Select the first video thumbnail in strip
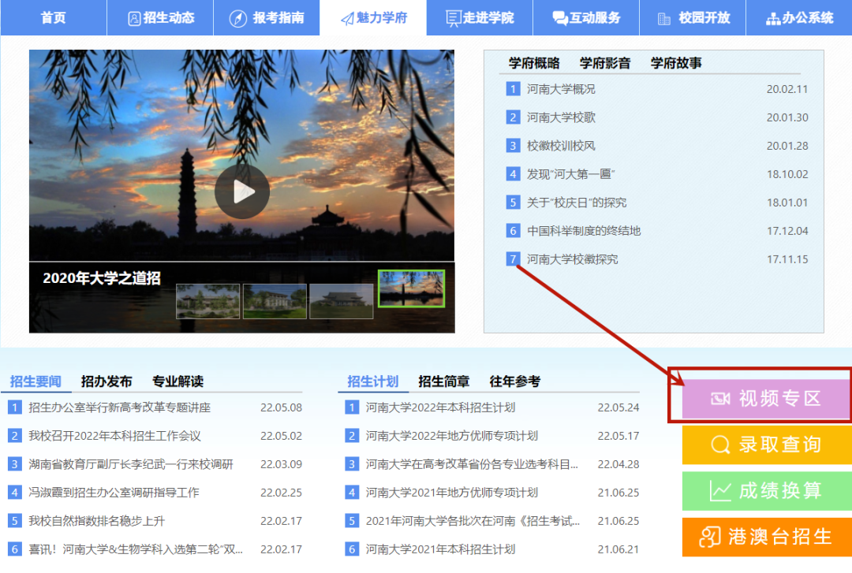This screenshot has height=573, width=852. [x=207, y=301]
